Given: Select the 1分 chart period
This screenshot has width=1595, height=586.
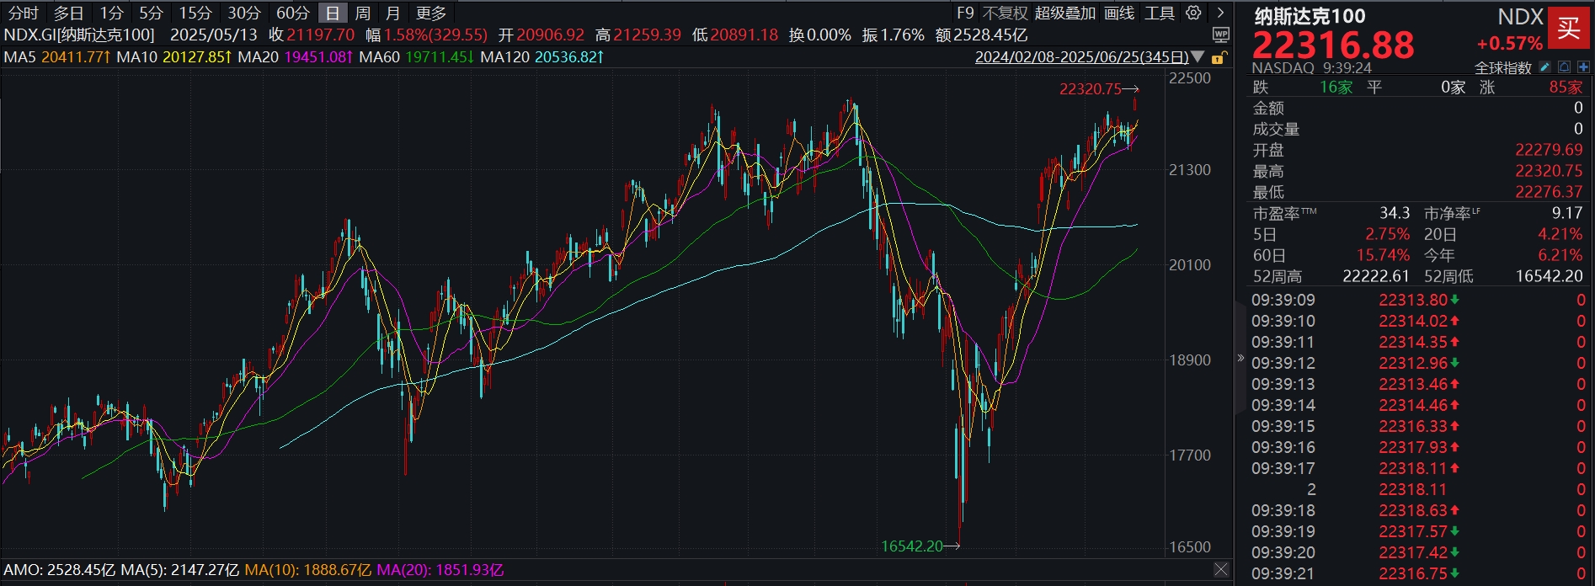Looking at the screenshot, I should click(111, 13).
